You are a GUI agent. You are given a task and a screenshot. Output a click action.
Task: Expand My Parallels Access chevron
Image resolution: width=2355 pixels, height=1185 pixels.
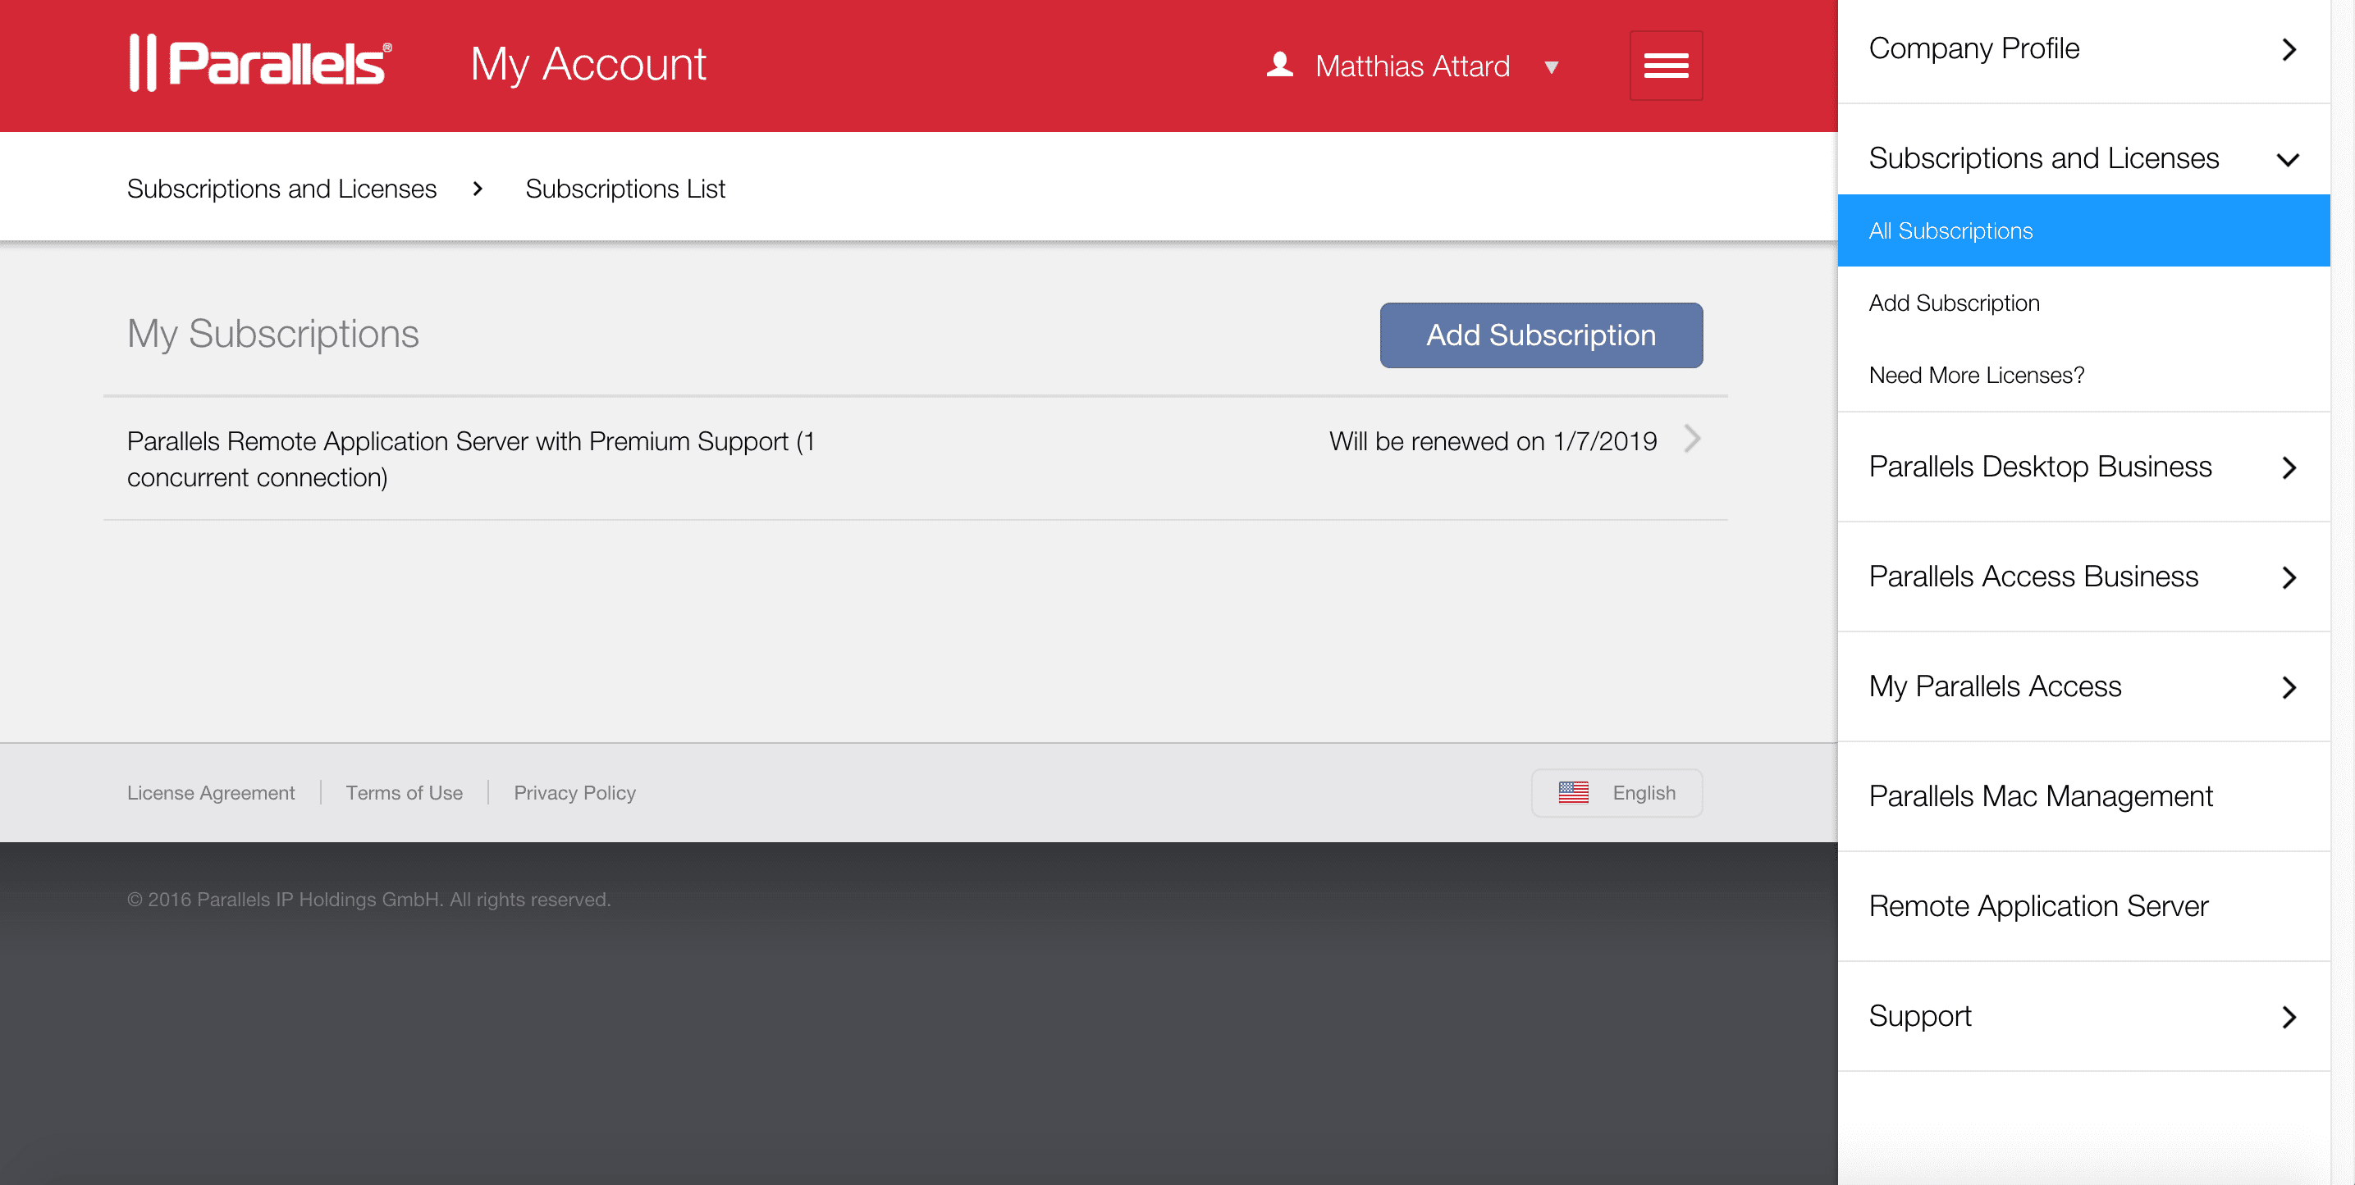click(2289, 687)
